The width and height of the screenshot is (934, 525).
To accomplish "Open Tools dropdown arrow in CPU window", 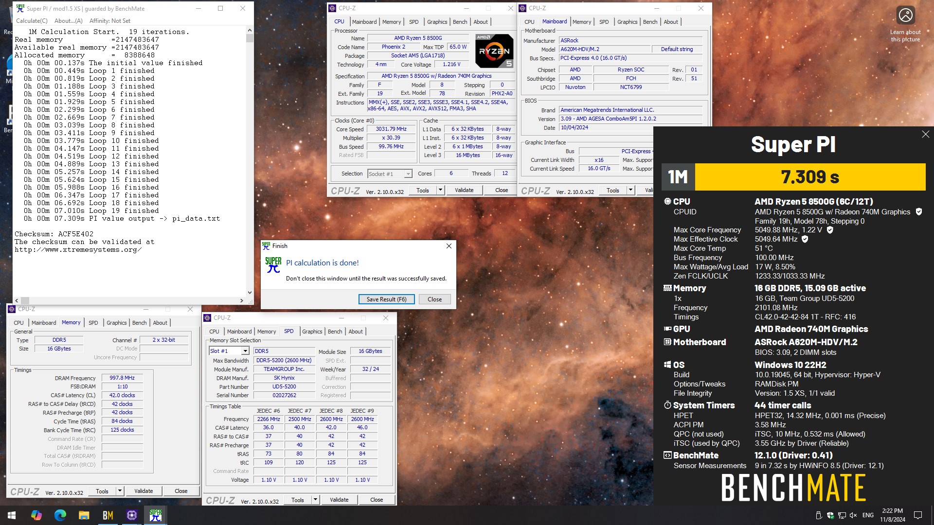I will tap(440, 190).
